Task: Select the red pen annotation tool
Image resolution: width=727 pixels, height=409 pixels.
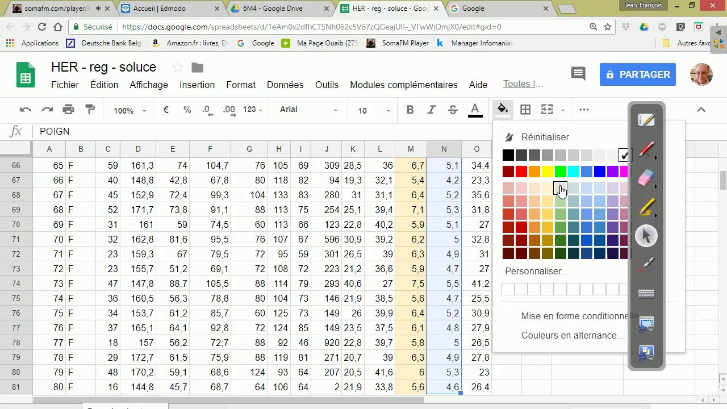Action: click(x=646, y=149)
